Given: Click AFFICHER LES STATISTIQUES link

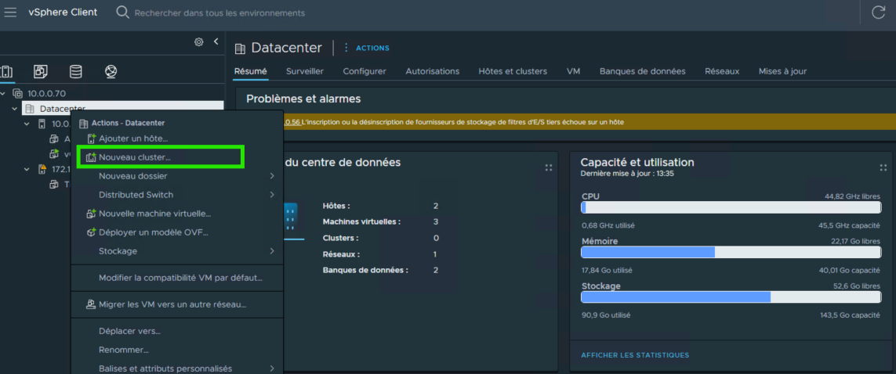Looking at the screenshot, I should point(634,355).
